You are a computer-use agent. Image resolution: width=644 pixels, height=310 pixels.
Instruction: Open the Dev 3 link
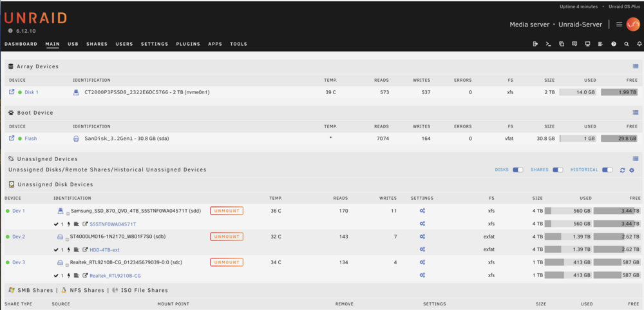19,262
